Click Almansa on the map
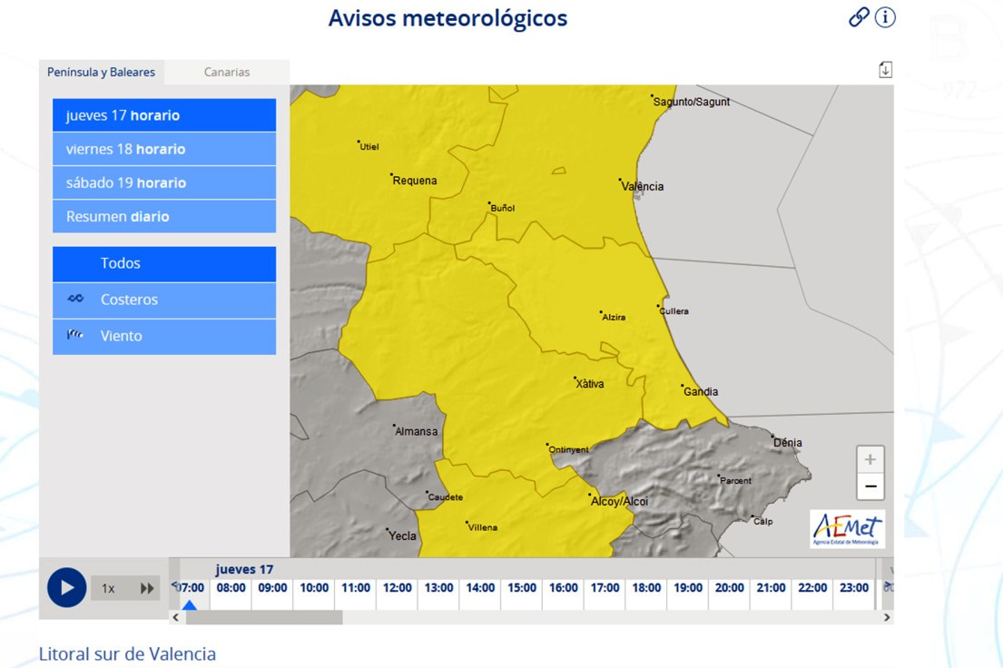 pyautogui.click(x=416, y=431)
